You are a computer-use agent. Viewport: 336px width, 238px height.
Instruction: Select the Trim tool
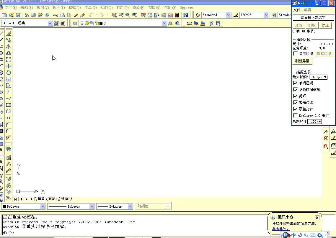(x=9, y=92)
